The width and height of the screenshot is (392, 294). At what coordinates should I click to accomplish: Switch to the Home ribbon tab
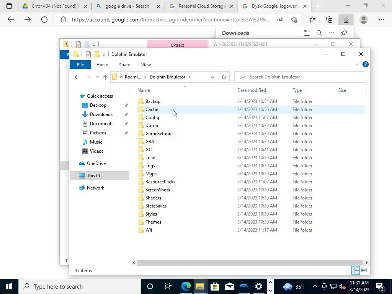pyautogui.click(x=102, y=65)
